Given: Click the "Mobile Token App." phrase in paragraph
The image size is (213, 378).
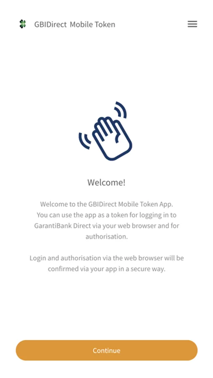Looking at the screenshot, I should 146,204.
